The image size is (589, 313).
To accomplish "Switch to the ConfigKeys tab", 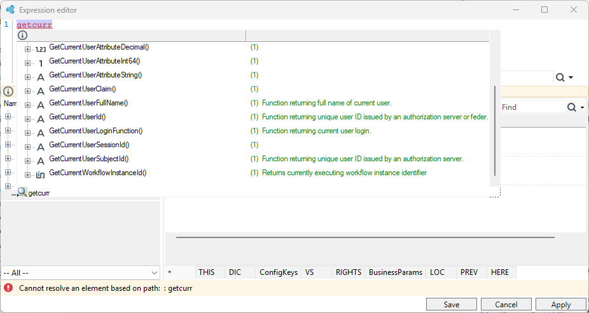I will 279,272.
